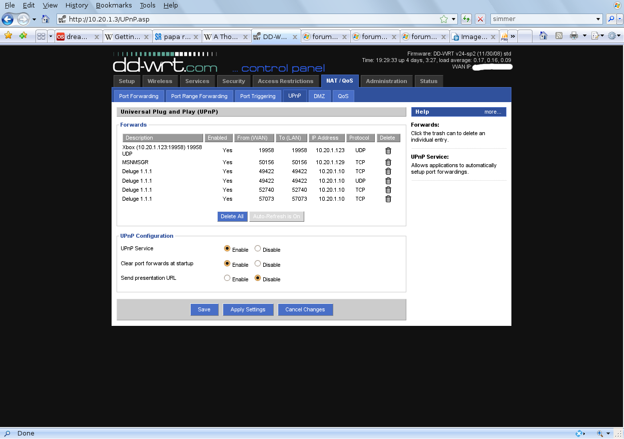This screenshot has height=439, width=624.
Task: Click the Save button
Action: point(204,309)
